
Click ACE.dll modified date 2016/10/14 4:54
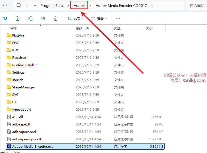[x=88, y=117]
